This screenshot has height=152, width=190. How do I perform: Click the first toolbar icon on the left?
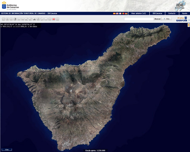coord(3,19)
